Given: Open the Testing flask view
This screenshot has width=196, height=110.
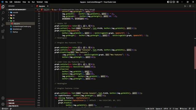Looking at the screenshot, I should (3, 37).
